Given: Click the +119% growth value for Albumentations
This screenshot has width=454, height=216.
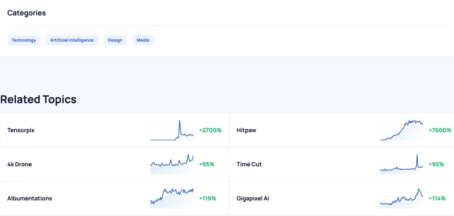Looking at the screenshot, I should pos(207,199).
